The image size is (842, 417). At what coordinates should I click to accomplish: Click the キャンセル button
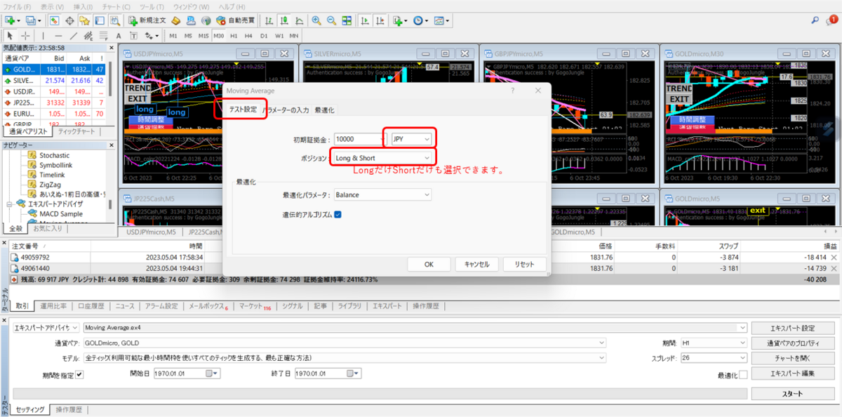click(476, 264)
